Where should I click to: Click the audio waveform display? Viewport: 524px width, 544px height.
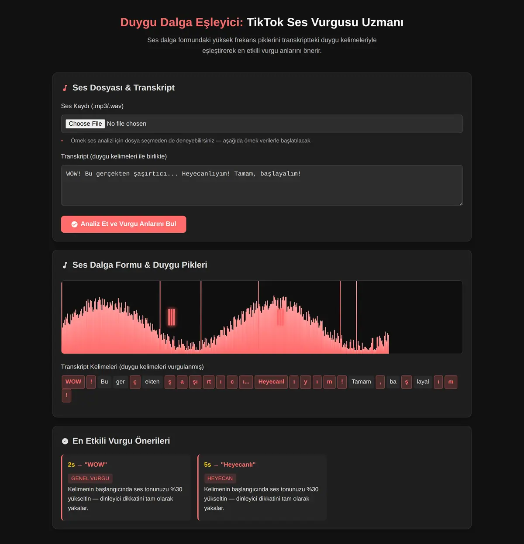pyautogui.click(x=262, y=317)
